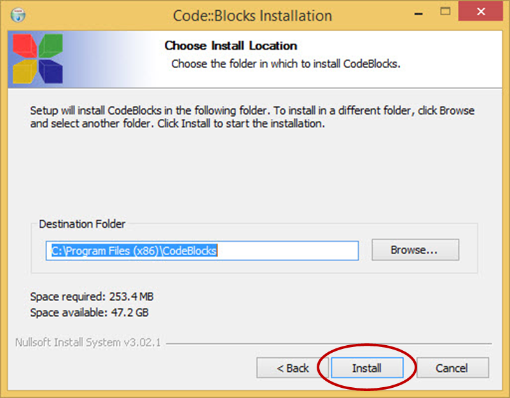Click the installer icon in title bar
Image resolution: width=510 pixels, height=398 pixels.
tap(18, 15)
